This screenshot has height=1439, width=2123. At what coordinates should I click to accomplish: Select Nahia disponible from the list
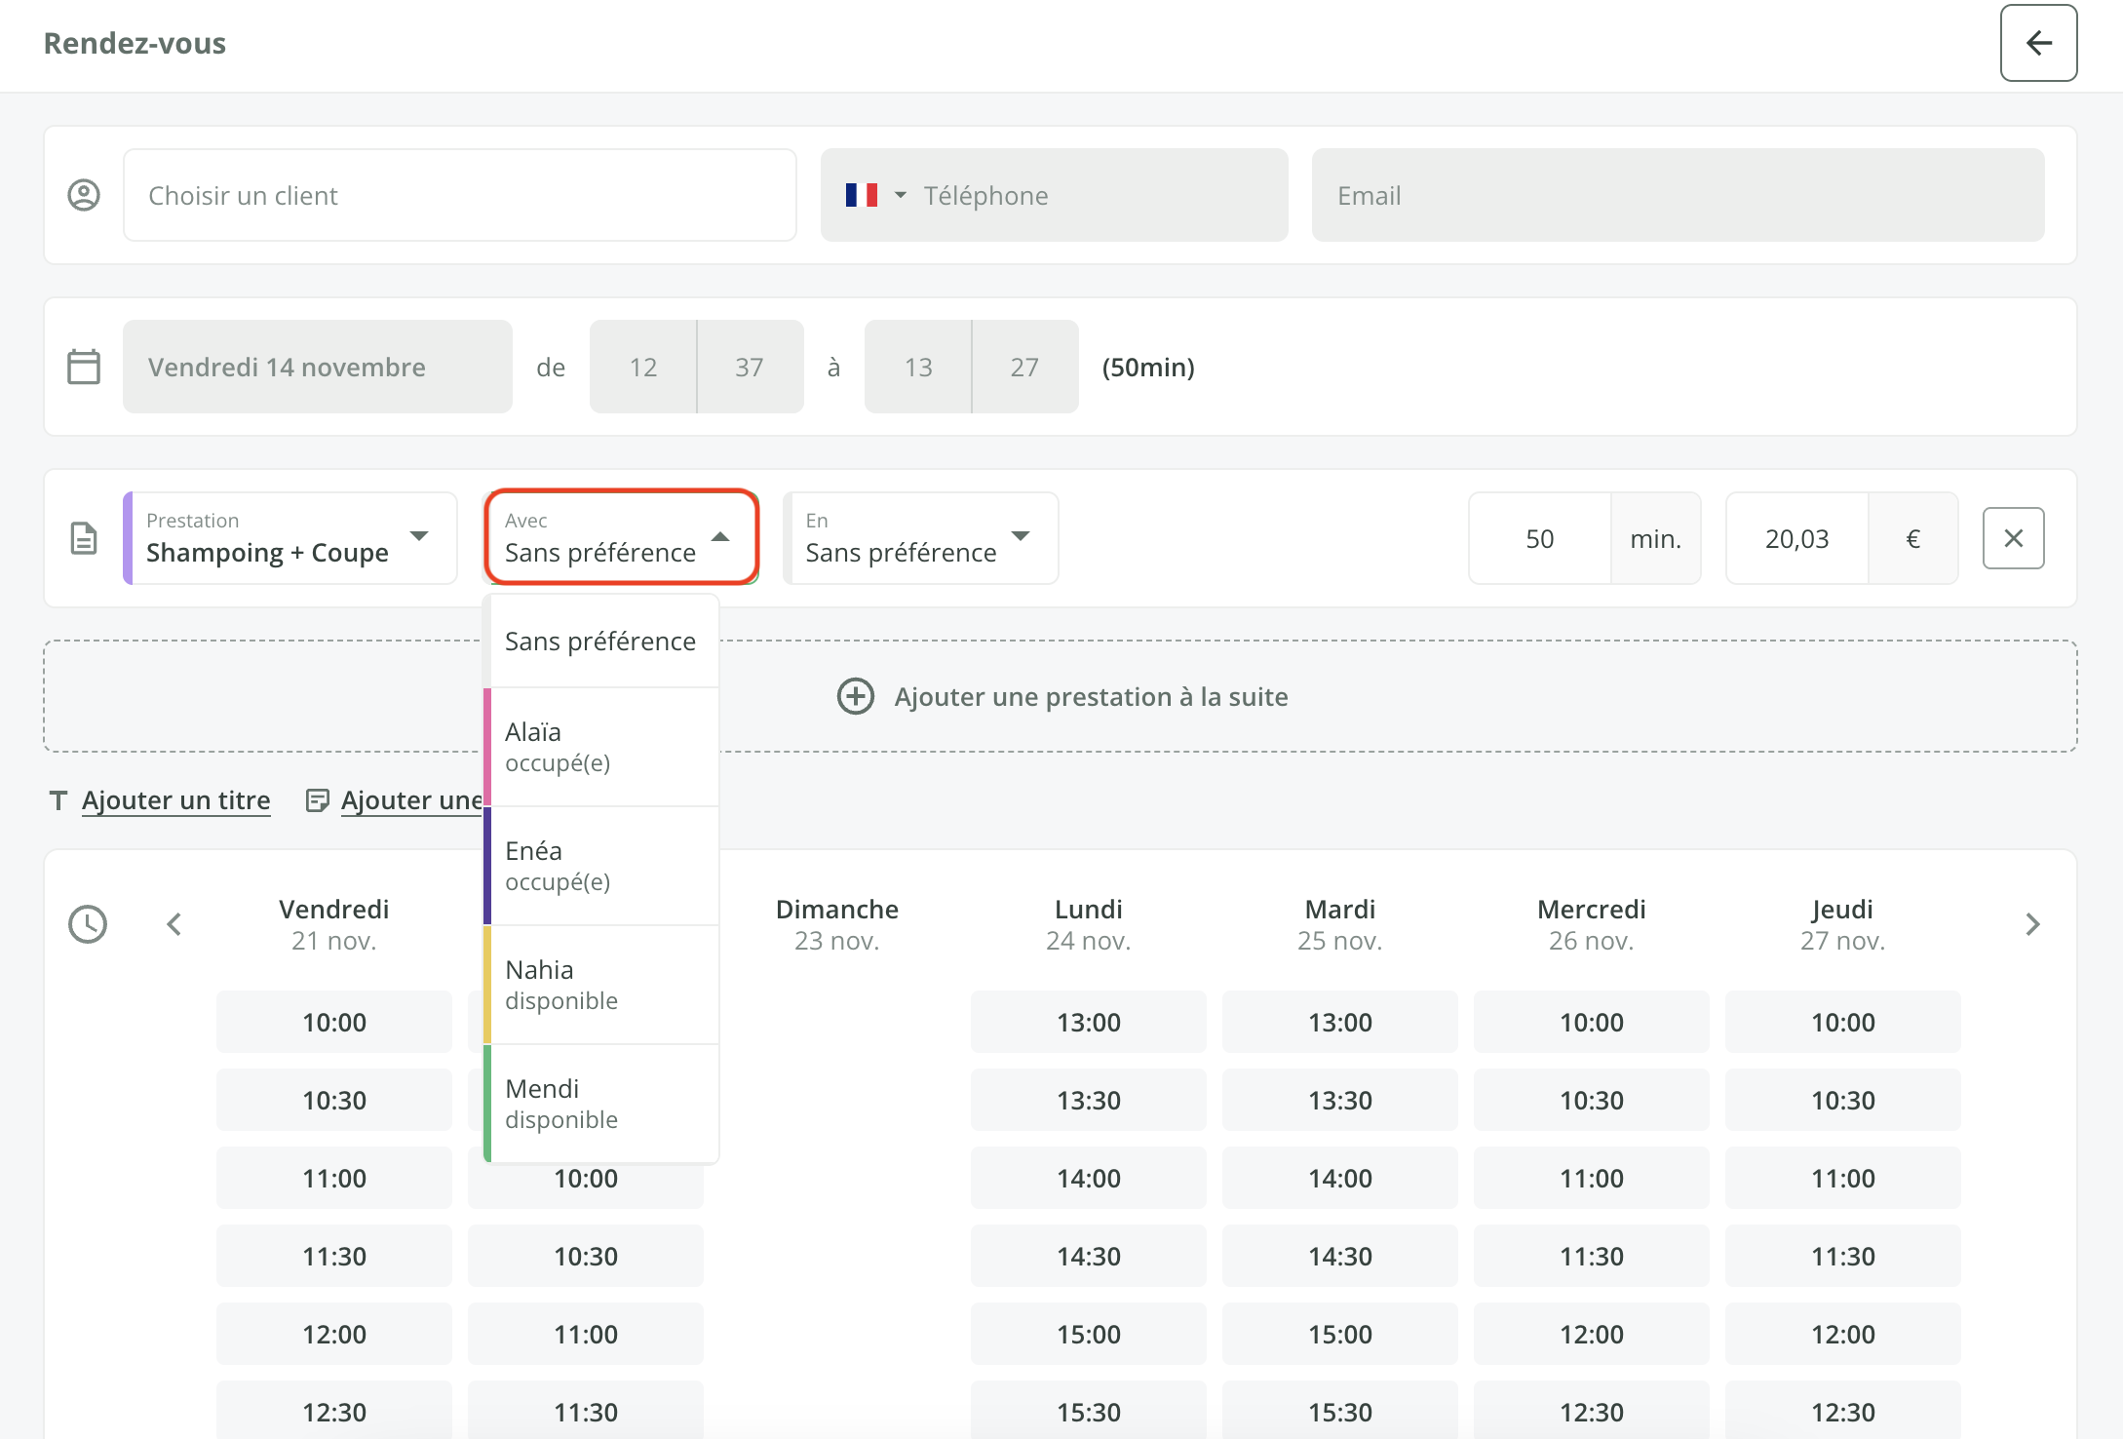602,985
